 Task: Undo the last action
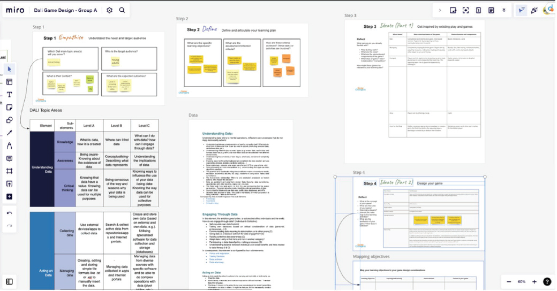9,213
